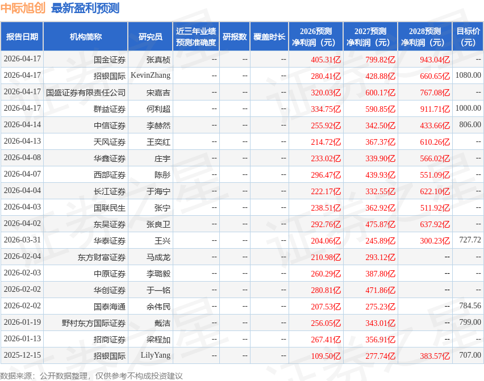484x381 pixels.
Task: Select researcher LilyYang
Action: coord(156,355)
